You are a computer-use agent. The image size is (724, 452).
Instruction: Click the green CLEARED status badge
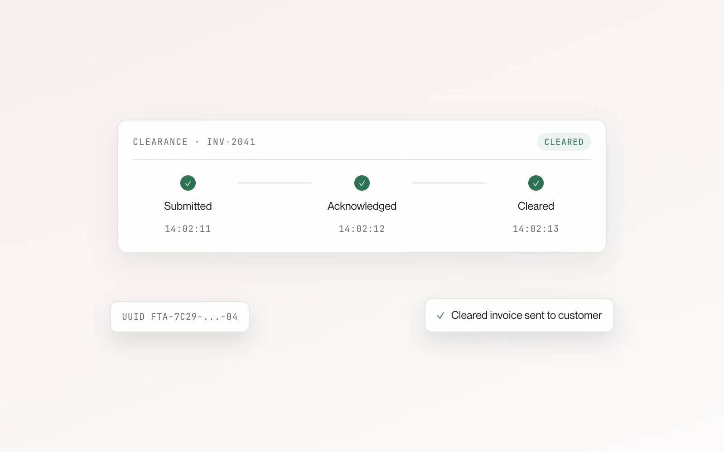click(564, 142)
